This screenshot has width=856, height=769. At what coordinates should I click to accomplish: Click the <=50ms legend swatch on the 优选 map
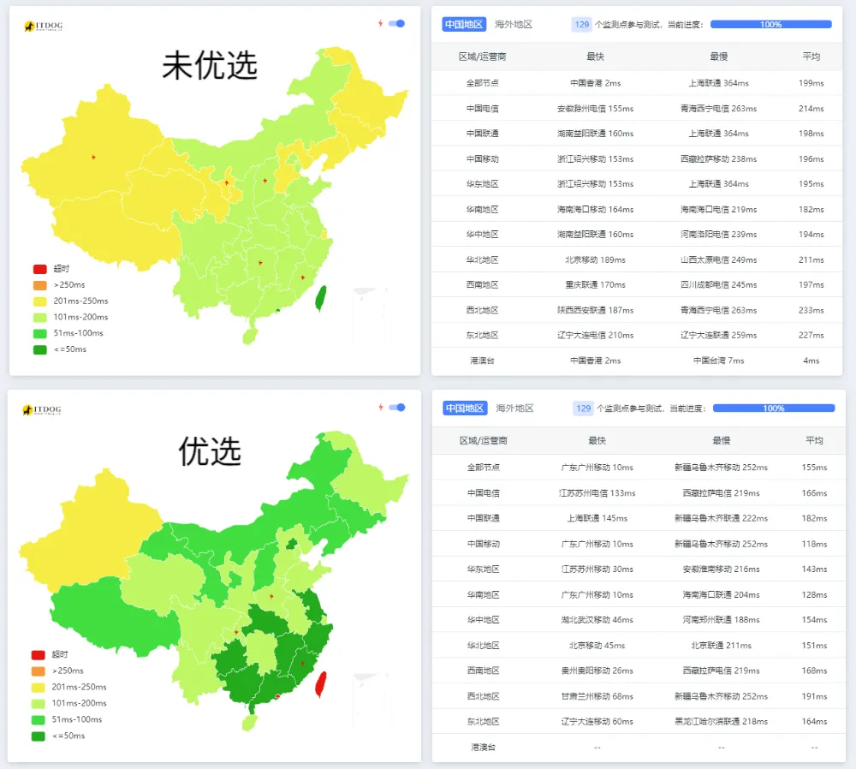(x=39, y=736)
